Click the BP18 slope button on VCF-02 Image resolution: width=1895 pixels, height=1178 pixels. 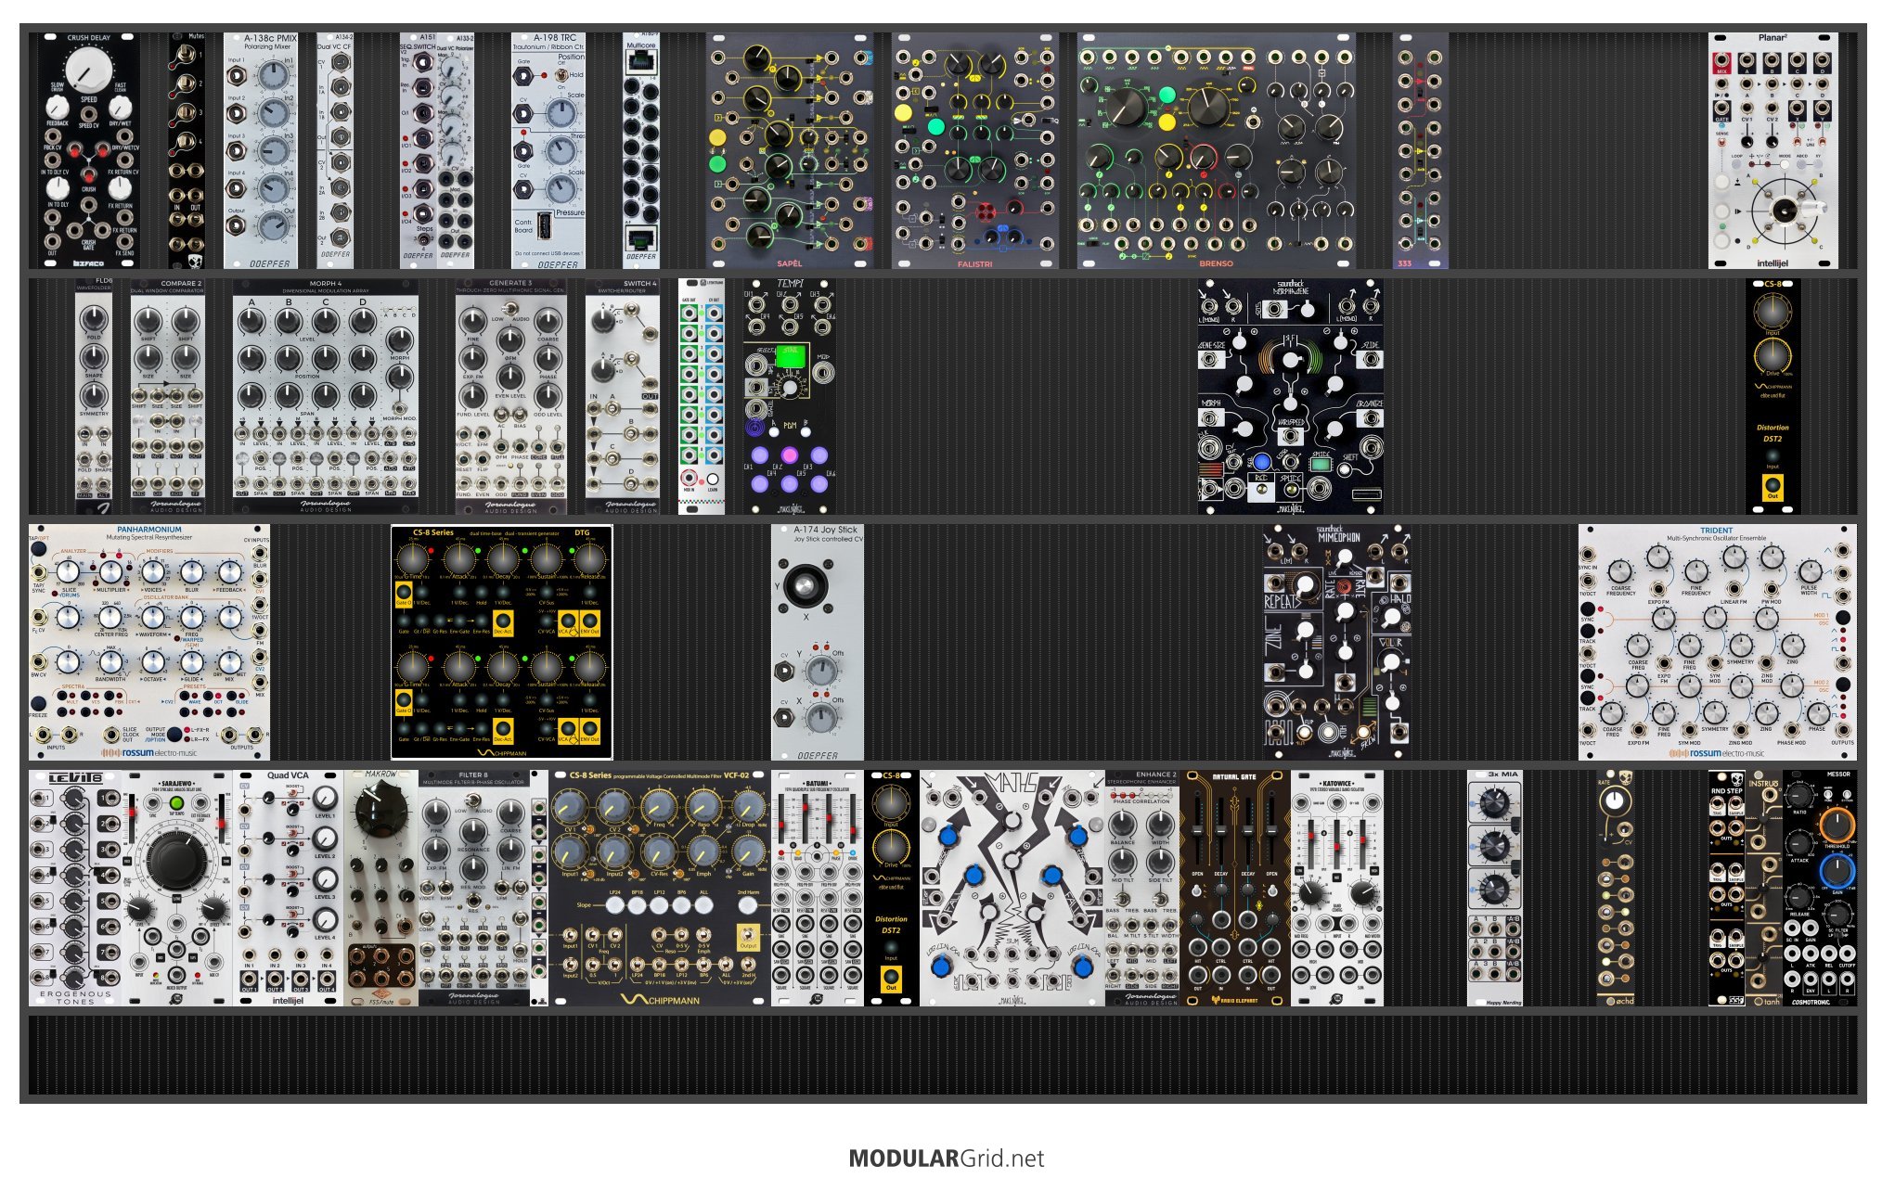click(638, 904)
